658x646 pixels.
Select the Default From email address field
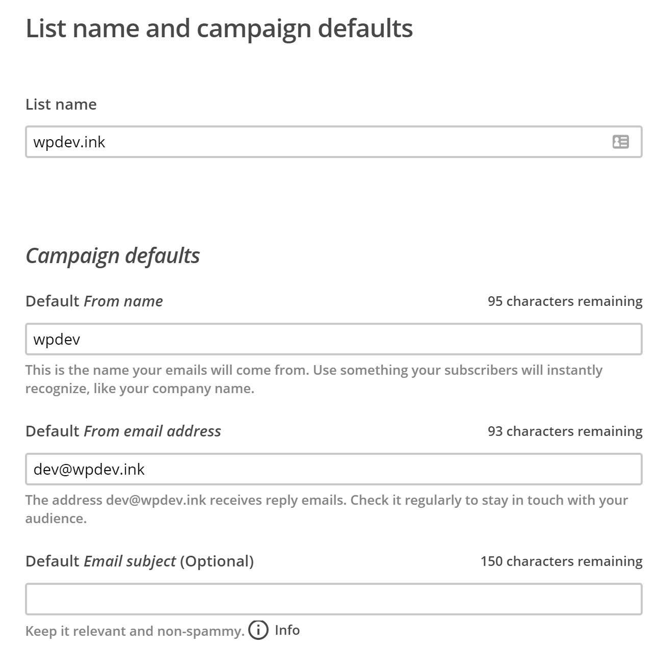coord(333,469)
